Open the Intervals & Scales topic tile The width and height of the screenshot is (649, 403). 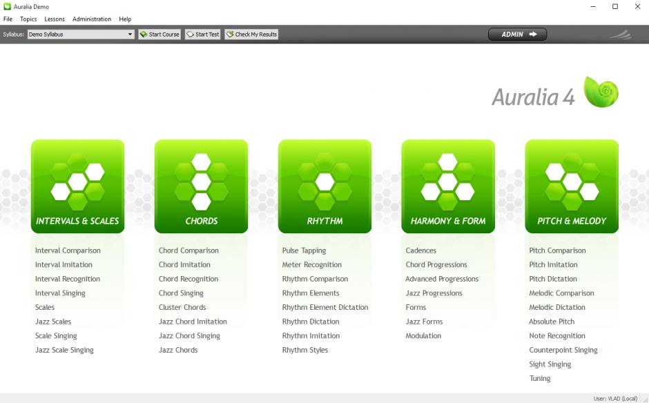coord(77,186)
